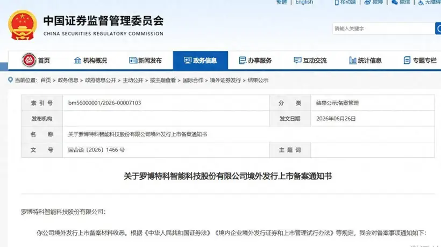Click the building icon beside 机构概况

click(77, 60)
